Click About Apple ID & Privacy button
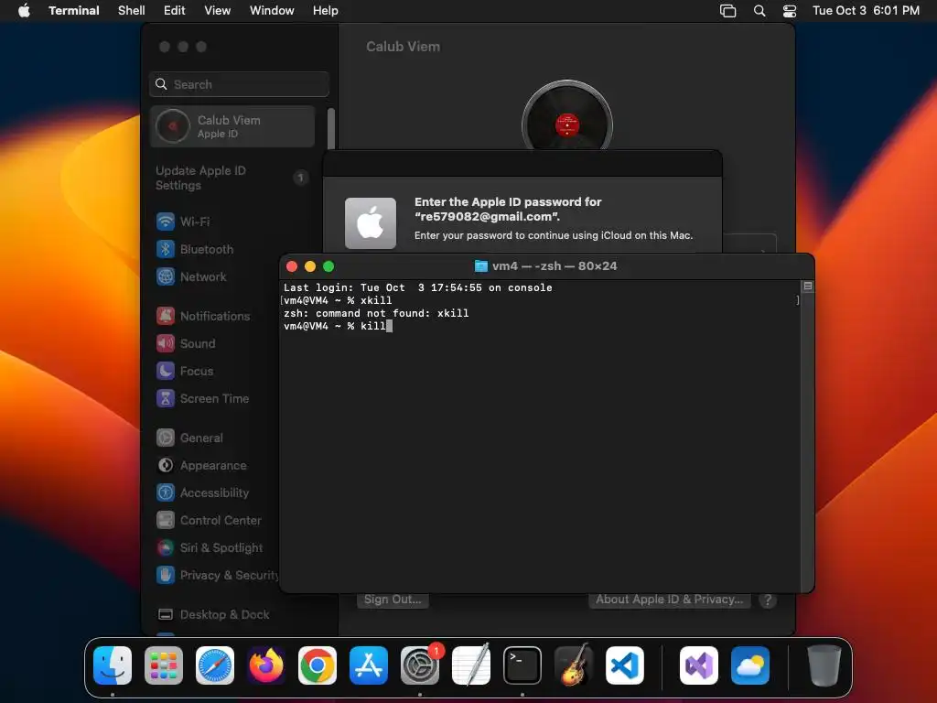This screenshot has width=937, height=703. [x=669, y=600]
